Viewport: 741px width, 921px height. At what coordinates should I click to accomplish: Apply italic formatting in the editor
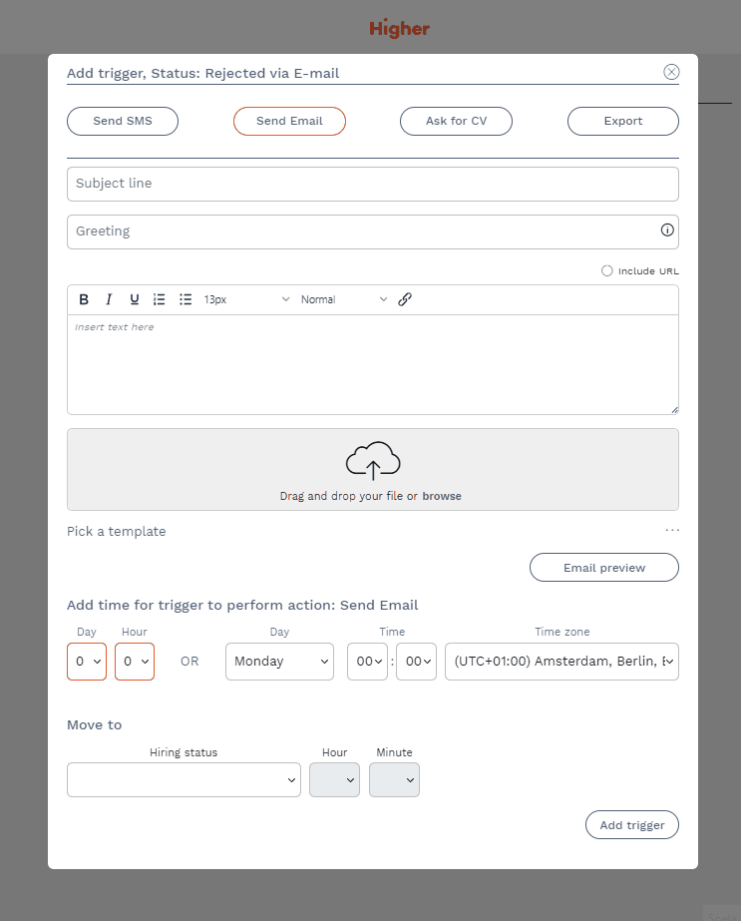click(109, 299)
